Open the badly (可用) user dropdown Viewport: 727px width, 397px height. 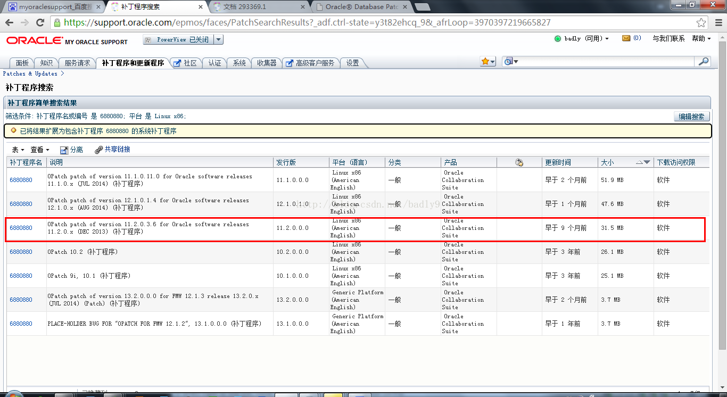586,39
